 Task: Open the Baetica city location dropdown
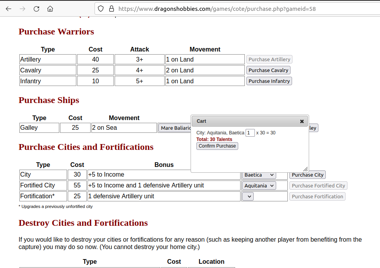click(259, 175)
